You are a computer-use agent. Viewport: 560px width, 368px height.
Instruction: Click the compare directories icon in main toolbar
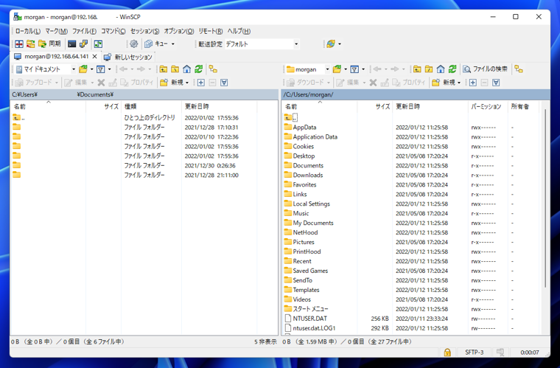click(19, 44)
